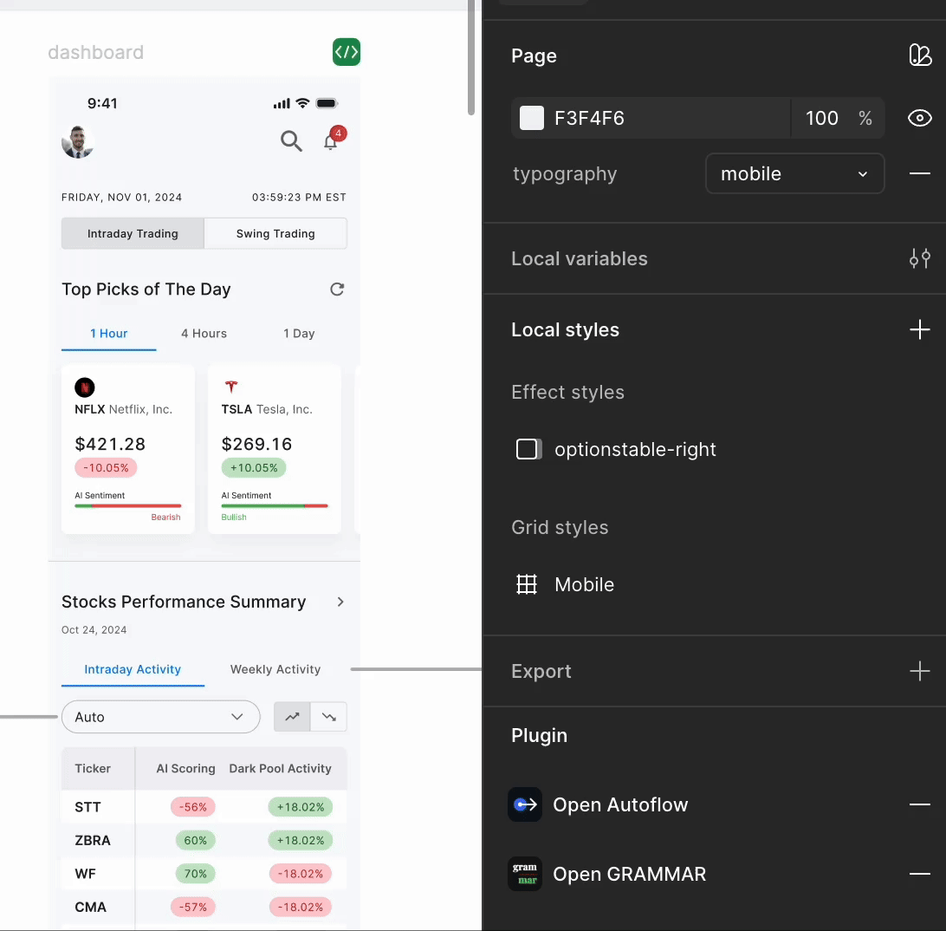Click the $421.28 price
This screenshot has height=931, width=946.
coord(110,444)
